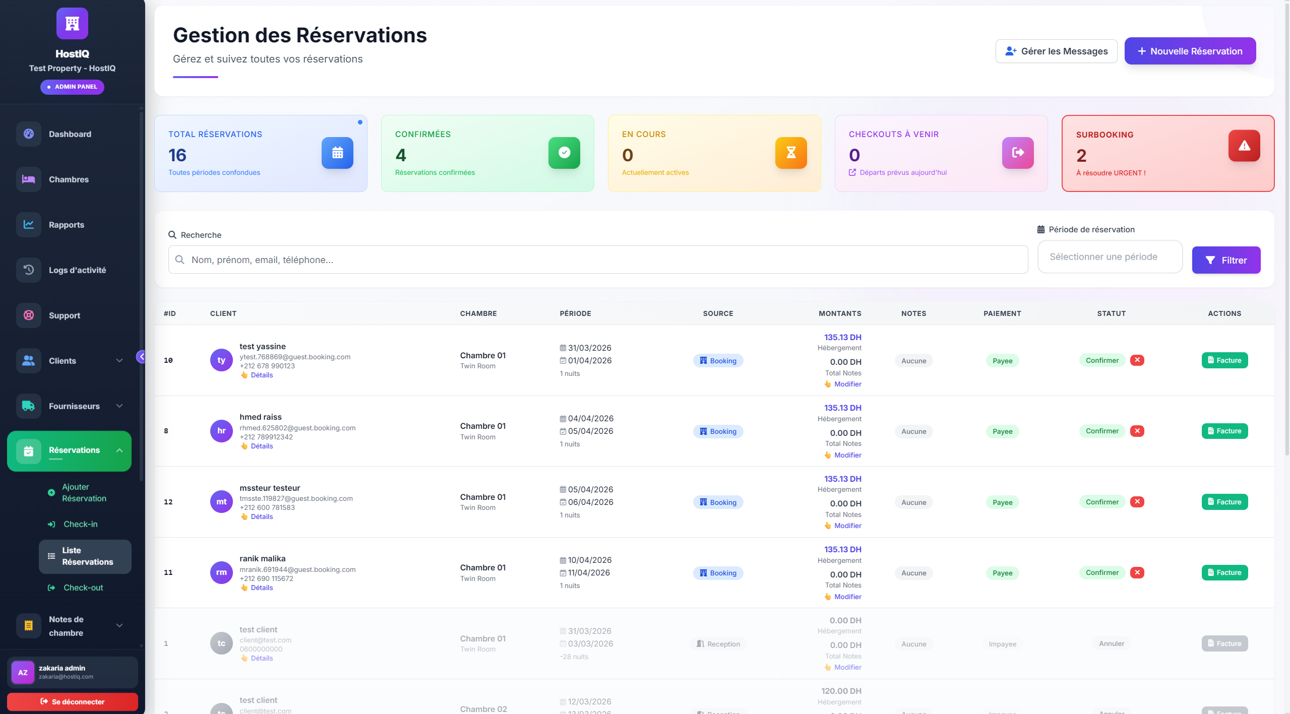
Task: Click the Nouvelle Réservation button
Action: (x=1190, y=51)
